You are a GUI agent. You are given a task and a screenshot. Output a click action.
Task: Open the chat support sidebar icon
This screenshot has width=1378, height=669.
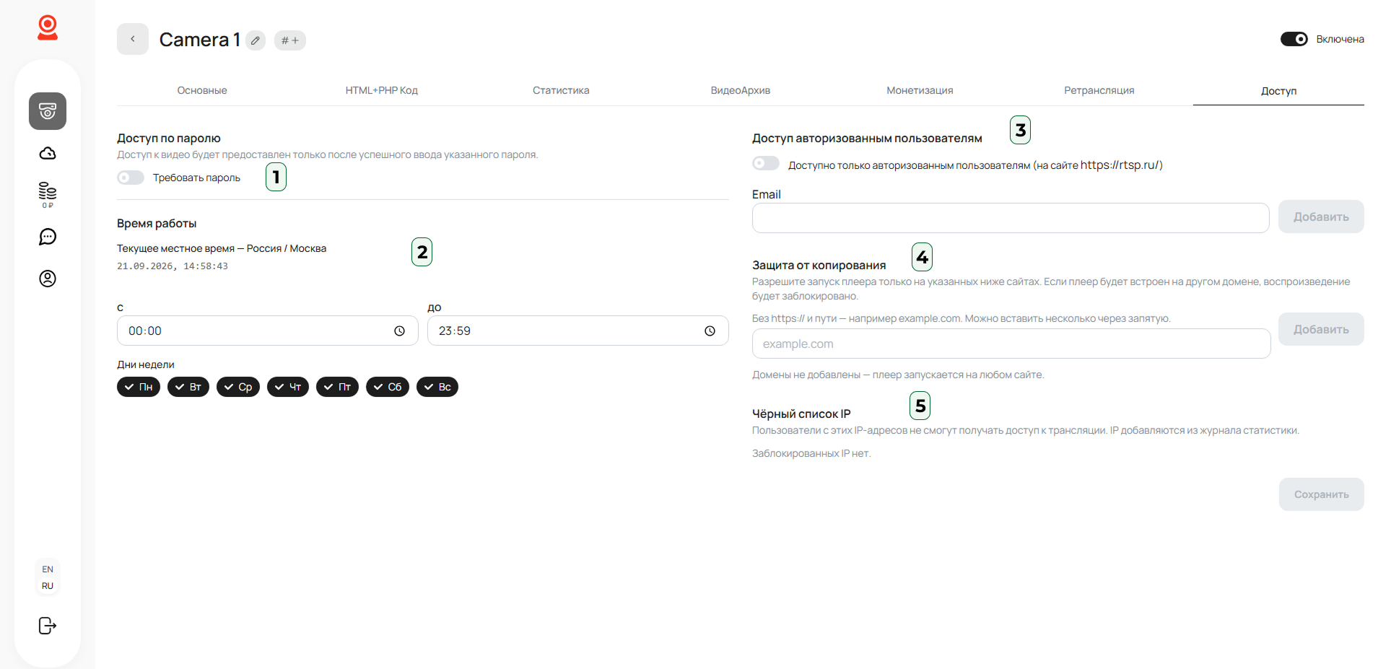tap(48, 237)
